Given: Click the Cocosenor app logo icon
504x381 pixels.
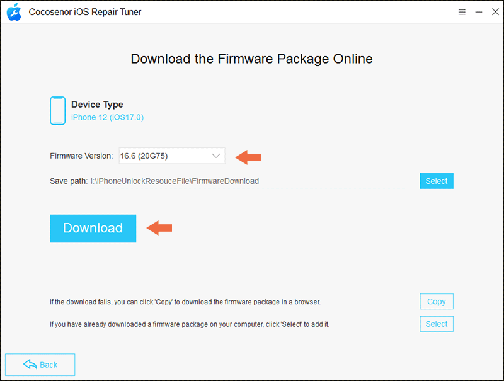Looking at the screenshot, I should pyautogui.click(x=14, y=12).
